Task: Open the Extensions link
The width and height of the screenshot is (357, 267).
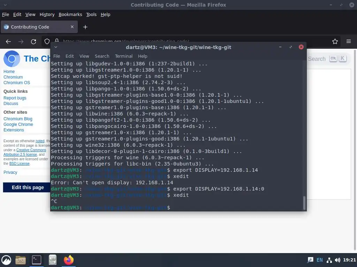Action: pos(14,130)
